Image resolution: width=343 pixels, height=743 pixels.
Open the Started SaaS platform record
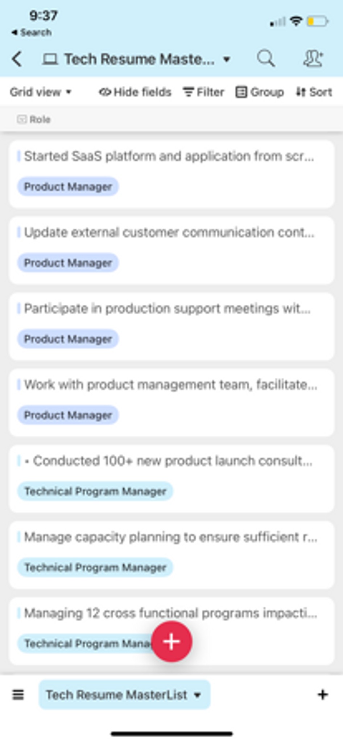171,174
